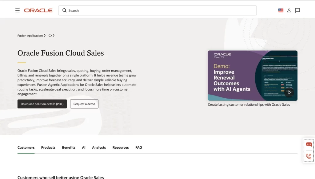The width and height of the screenshot is (315, 179).
Task: Jump to the FAQ tab
Action: click(139, 148)
